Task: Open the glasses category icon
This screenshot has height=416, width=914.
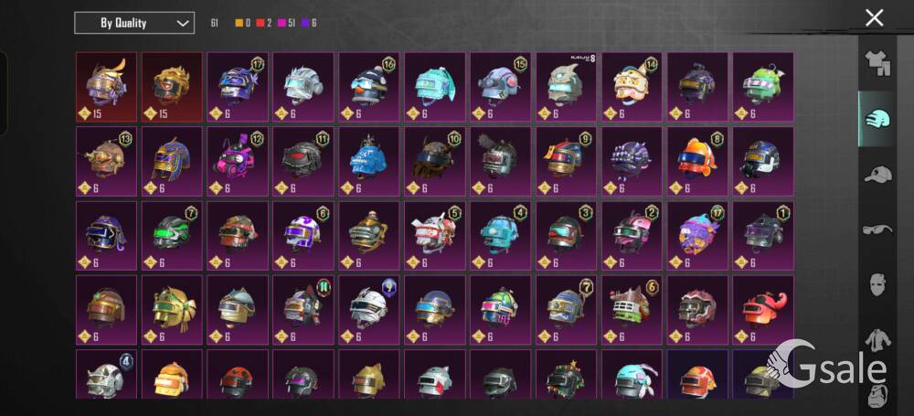Action: [x=877, y=229]
